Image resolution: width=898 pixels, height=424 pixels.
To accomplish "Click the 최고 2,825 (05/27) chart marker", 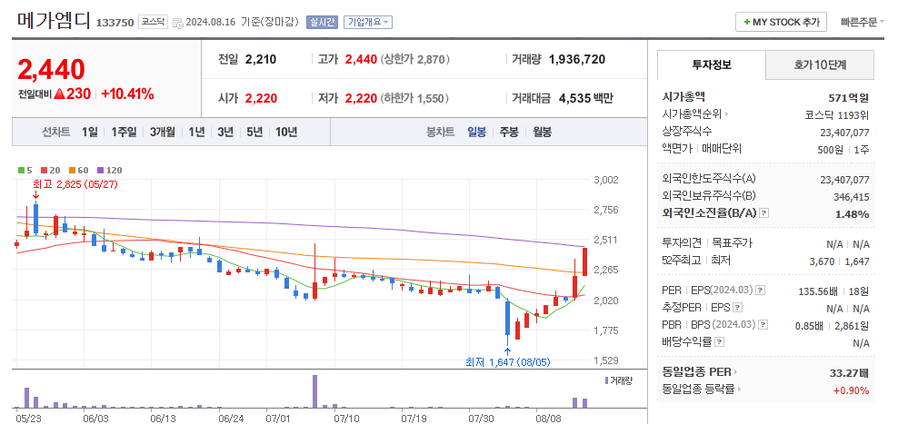I will [75, 184].
